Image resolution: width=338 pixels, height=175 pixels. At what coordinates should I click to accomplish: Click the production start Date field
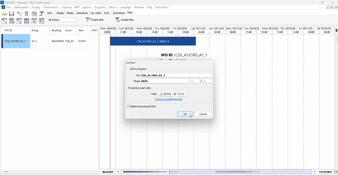pos(165,94)
